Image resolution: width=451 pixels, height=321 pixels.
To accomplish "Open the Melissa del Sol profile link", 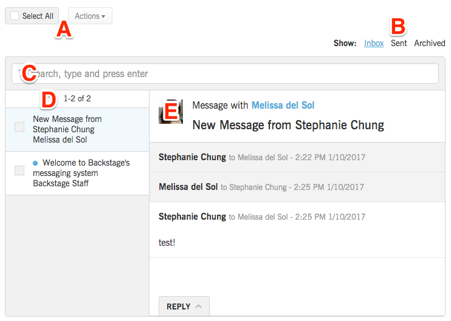I will (x=283, y=106).
